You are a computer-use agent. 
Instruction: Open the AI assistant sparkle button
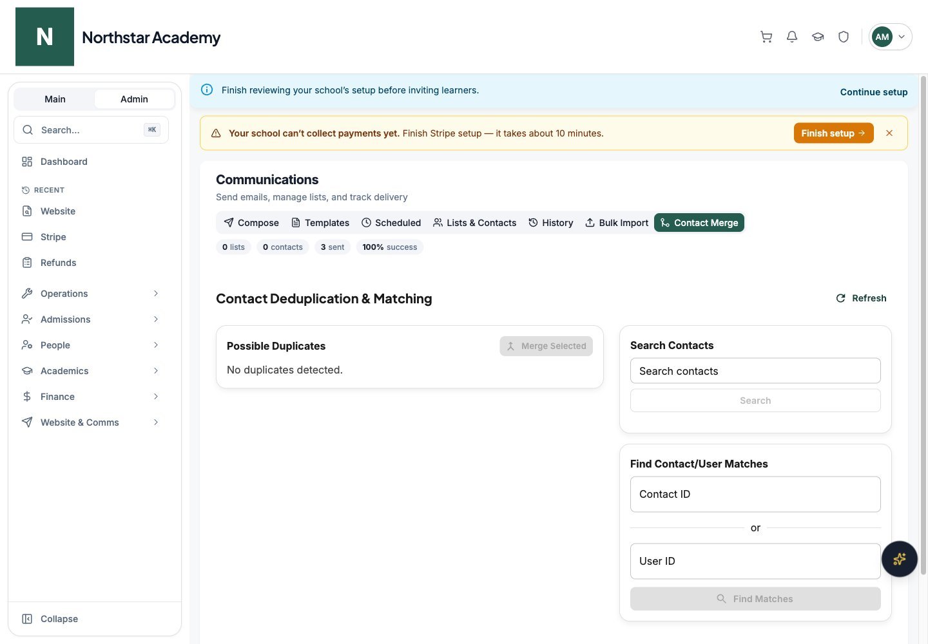tap(900, 559)
